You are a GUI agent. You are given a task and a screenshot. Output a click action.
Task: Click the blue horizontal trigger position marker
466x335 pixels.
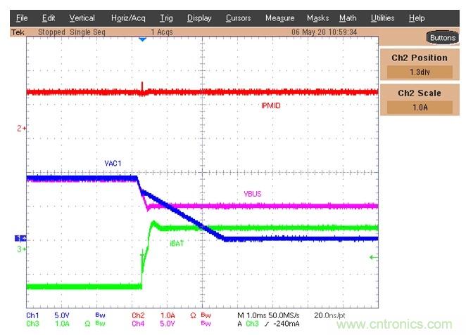142,39
